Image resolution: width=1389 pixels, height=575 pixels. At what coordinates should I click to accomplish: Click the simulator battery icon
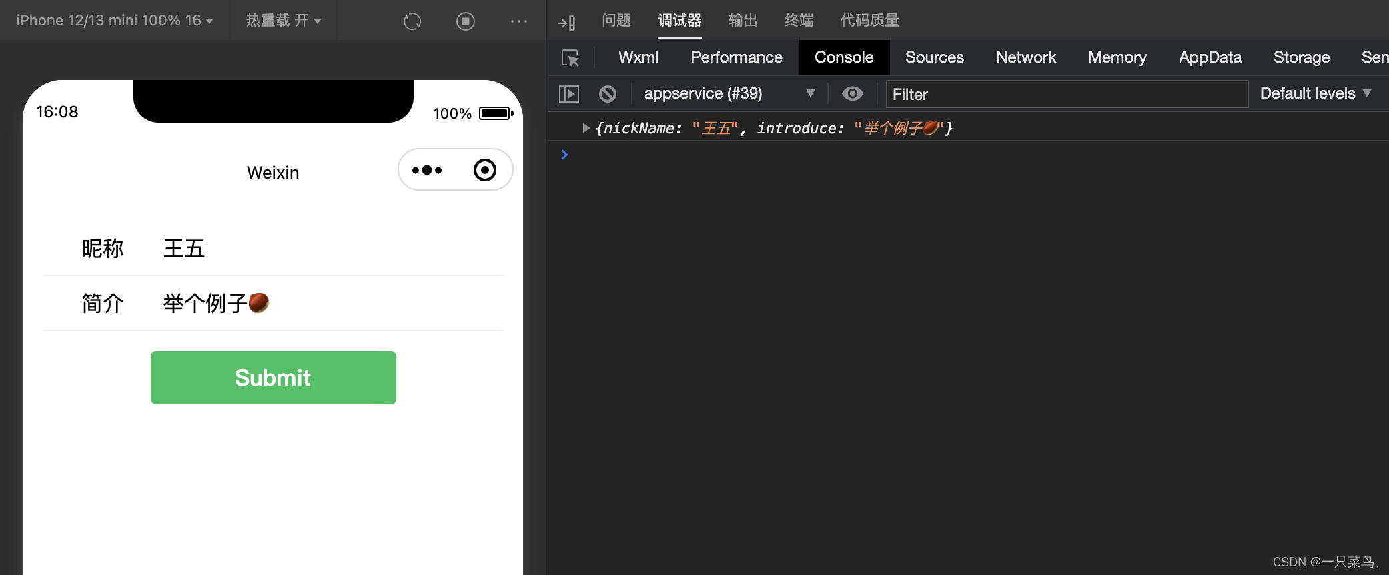click(x=496, y=113)
